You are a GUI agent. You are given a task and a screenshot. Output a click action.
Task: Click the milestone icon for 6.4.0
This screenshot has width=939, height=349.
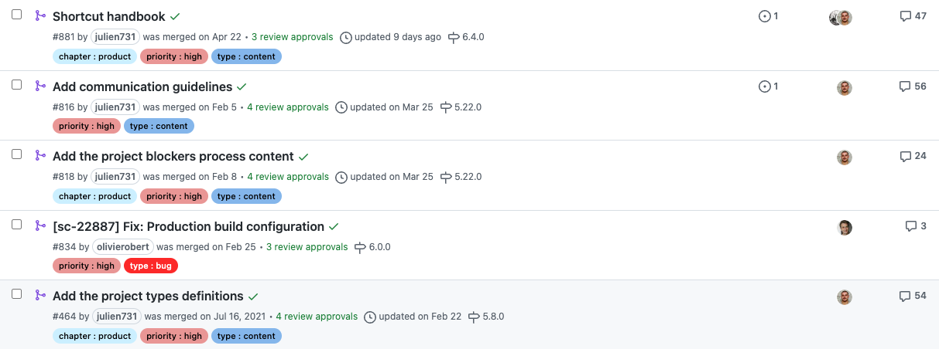point(454,37)
